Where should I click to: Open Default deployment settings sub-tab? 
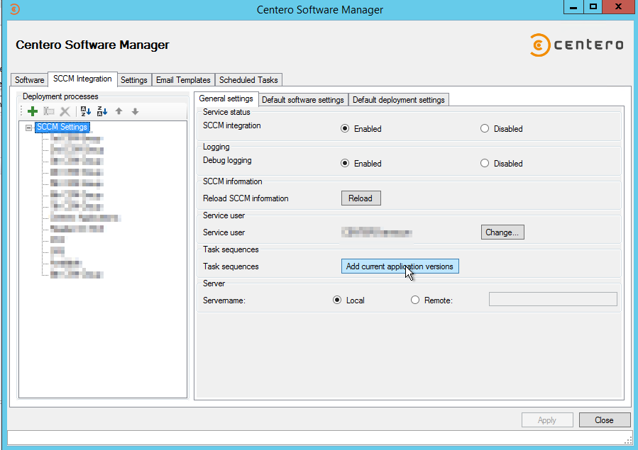(399, 100)
